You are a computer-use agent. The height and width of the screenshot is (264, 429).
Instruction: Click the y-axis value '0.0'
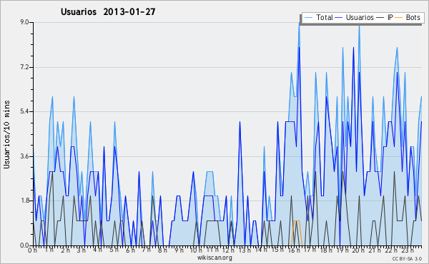(24, 245)
